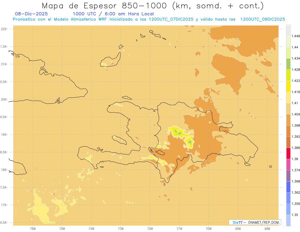Click the colorbar value '1.404'
This screenshot has height=232, width=300.
click(296, 114)
